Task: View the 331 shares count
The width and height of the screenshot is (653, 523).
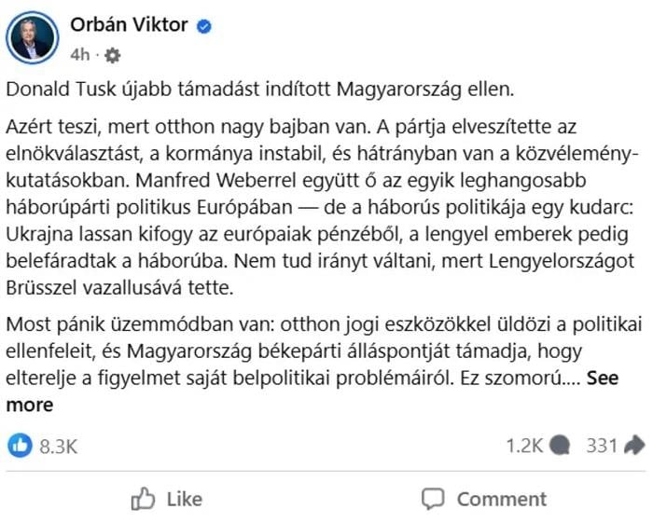Action: tap(602, 446)
